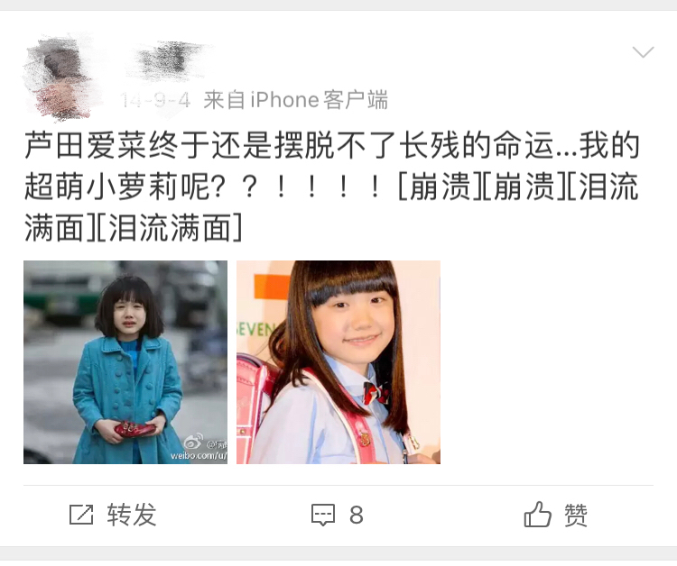Image resolution: width=677 pixels, height=566 pixels.
Task: Tap the 赞 like label
Action: point(576,515)
